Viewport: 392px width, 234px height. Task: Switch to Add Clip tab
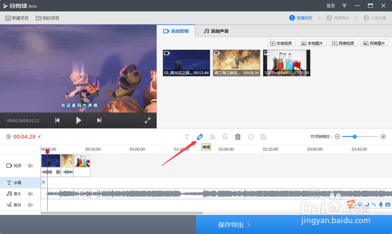click(176, 31)
